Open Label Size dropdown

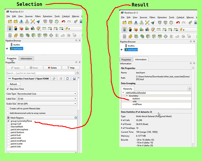pos(47,99)
